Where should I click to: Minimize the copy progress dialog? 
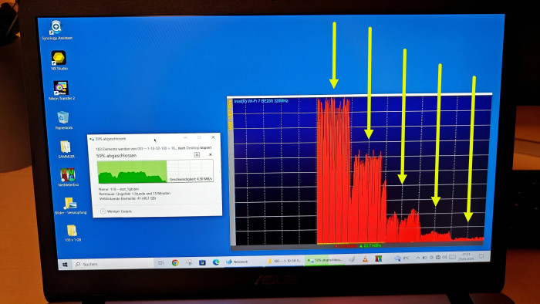tap(185, 137)
